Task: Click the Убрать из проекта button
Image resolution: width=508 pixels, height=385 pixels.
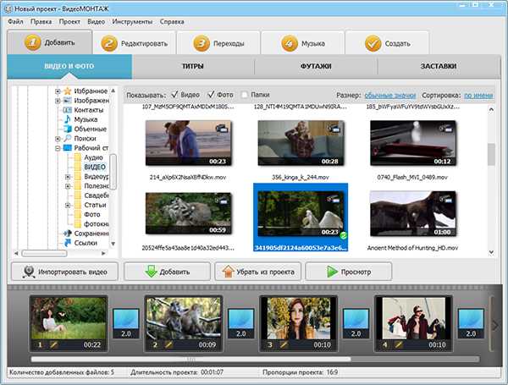Action: point(258,272)
